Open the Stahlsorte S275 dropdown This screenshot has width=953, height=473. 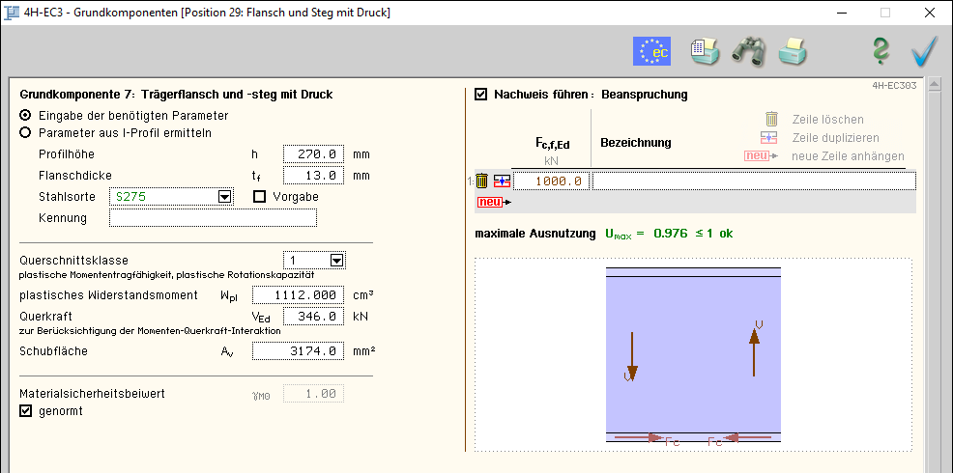pyautogui.click(x=224, y=197)
